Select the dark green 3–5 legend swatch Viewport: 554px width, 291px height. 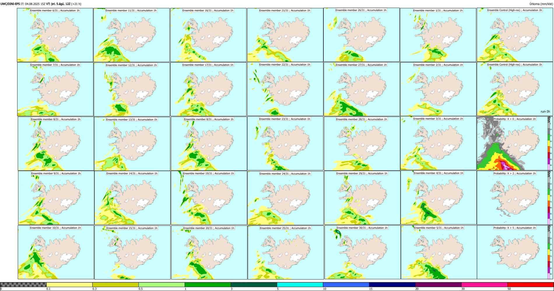(254, 285)
